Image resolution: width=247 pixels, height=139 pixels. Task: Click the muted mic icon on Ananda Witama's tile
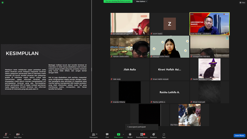(112, 102)
